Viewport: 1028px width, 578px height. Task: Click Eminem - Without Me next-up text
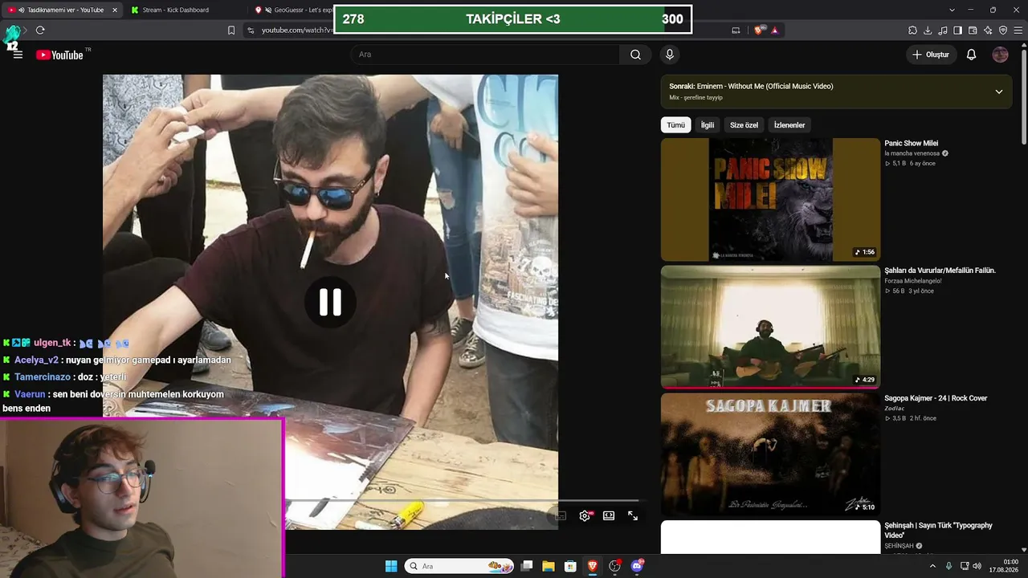pyautogui.click(x=765, y=86)
